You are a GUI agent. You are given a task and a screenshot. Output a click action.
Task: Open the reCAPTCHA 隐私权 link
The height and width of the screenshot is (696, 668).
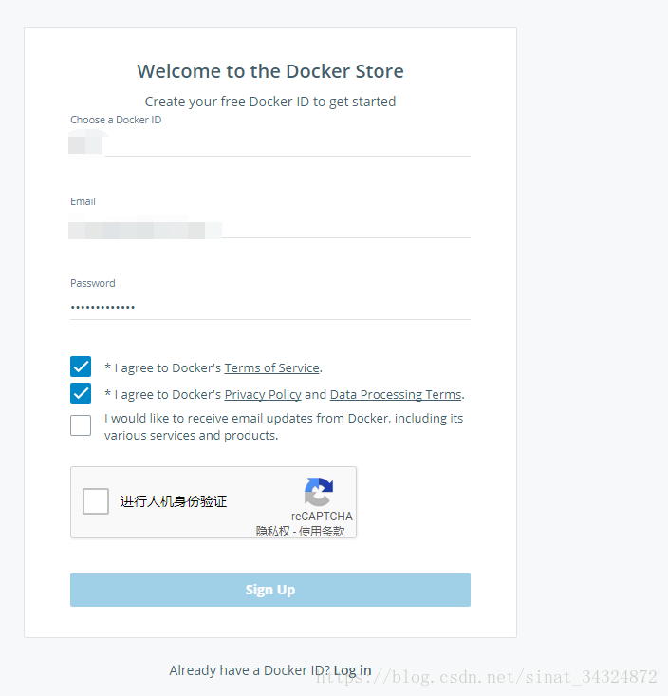pyautogui.click(x=272, y=532)
